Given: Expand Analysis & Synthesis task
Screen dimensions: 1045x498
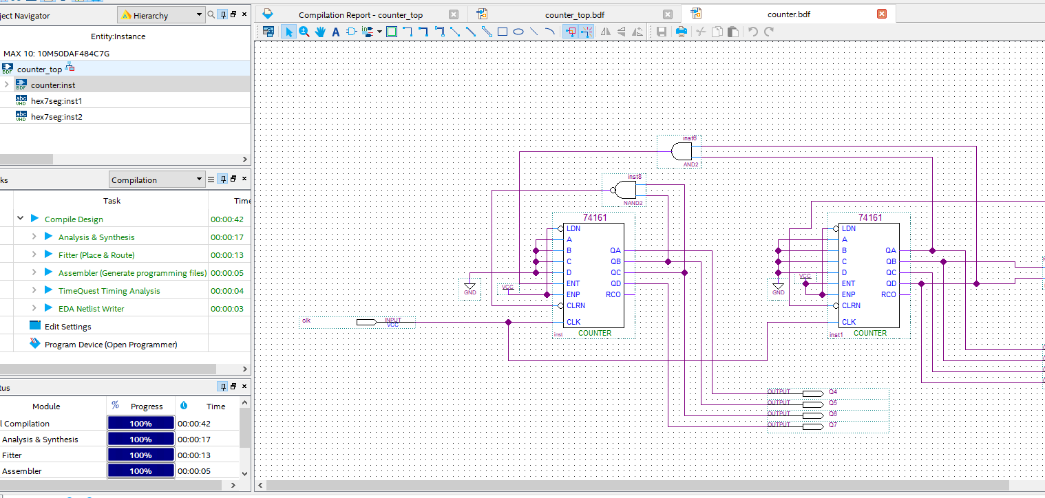Looking at the screenshot, I should 34,237.
